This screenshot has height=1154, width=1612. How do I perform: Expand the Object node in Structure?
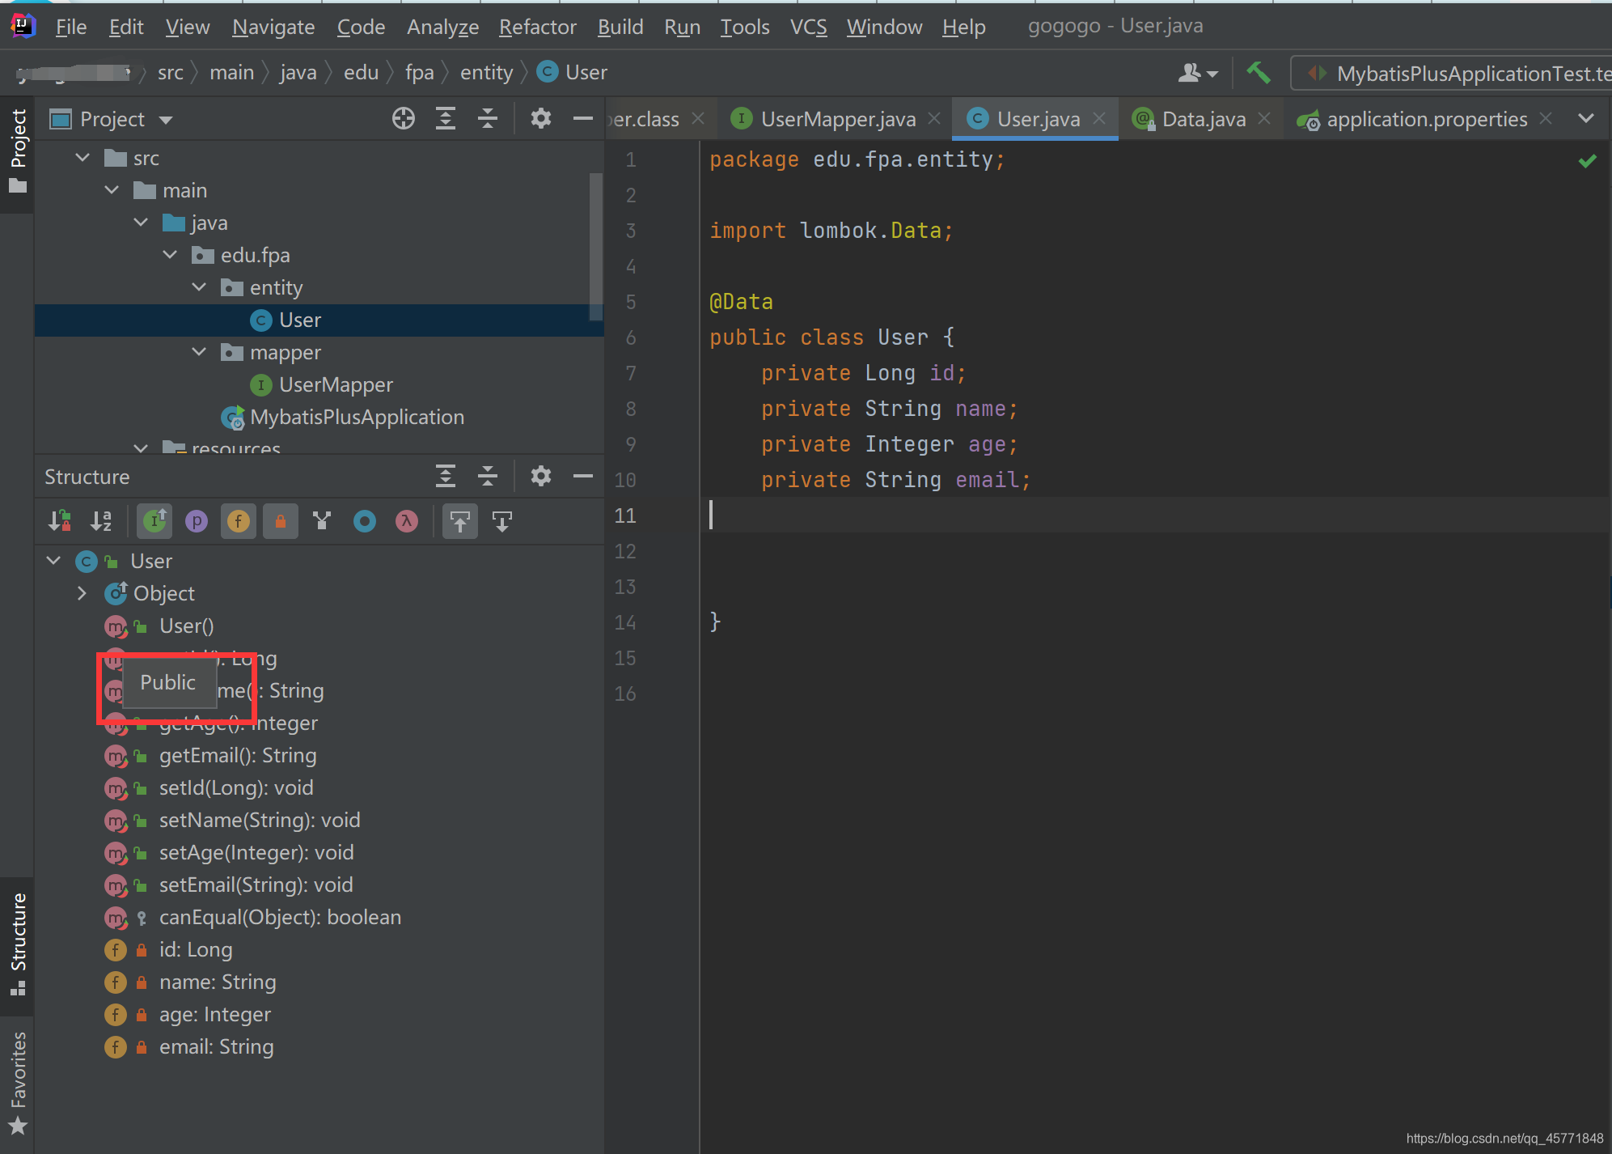[x=82, y=593]
